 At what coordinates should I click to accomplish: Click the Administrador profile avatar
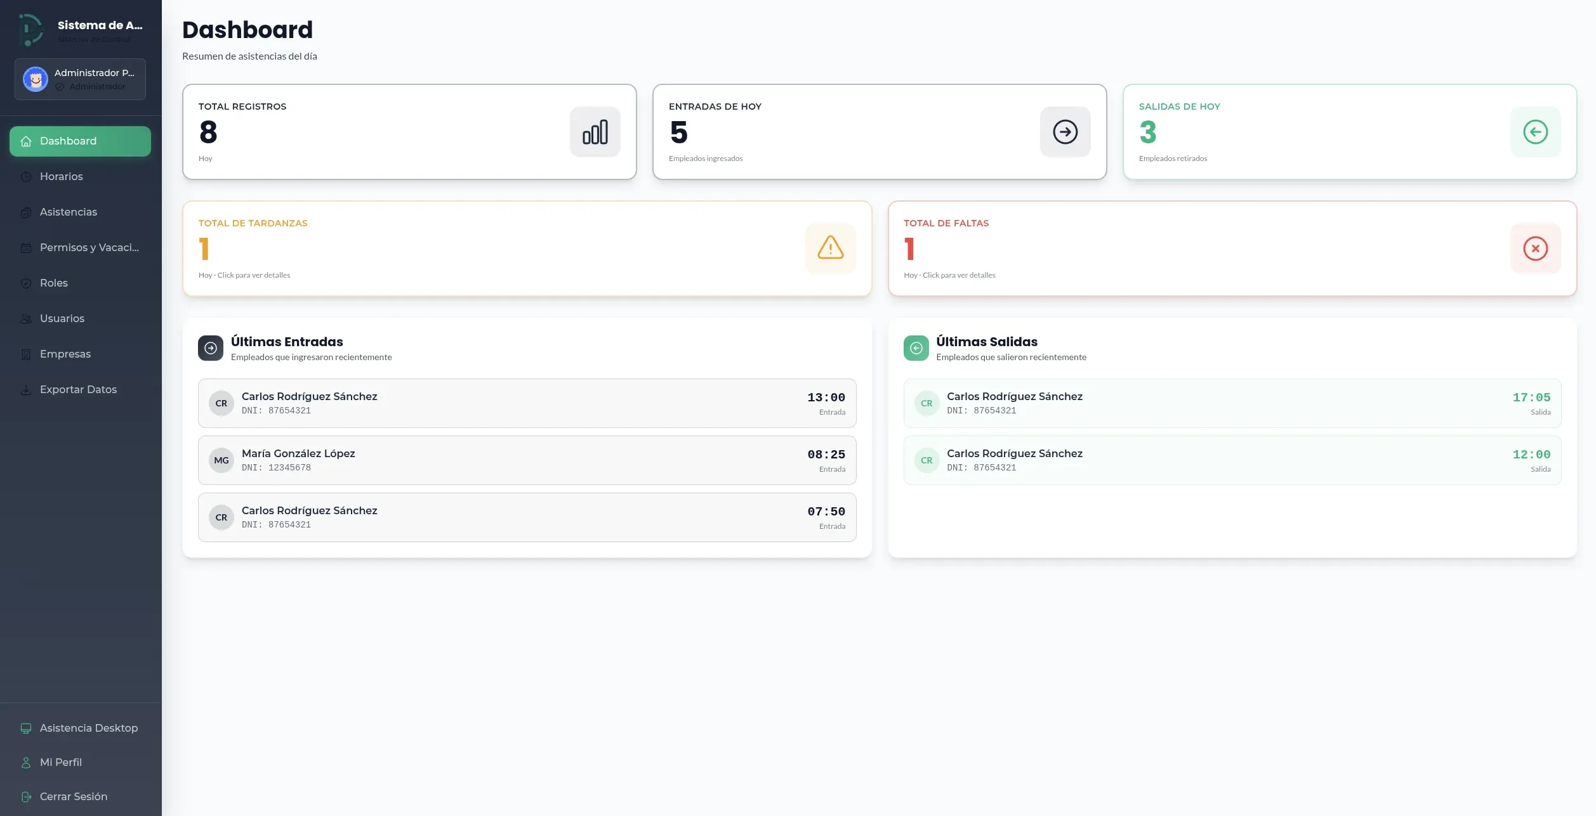[x=36, y=79]
